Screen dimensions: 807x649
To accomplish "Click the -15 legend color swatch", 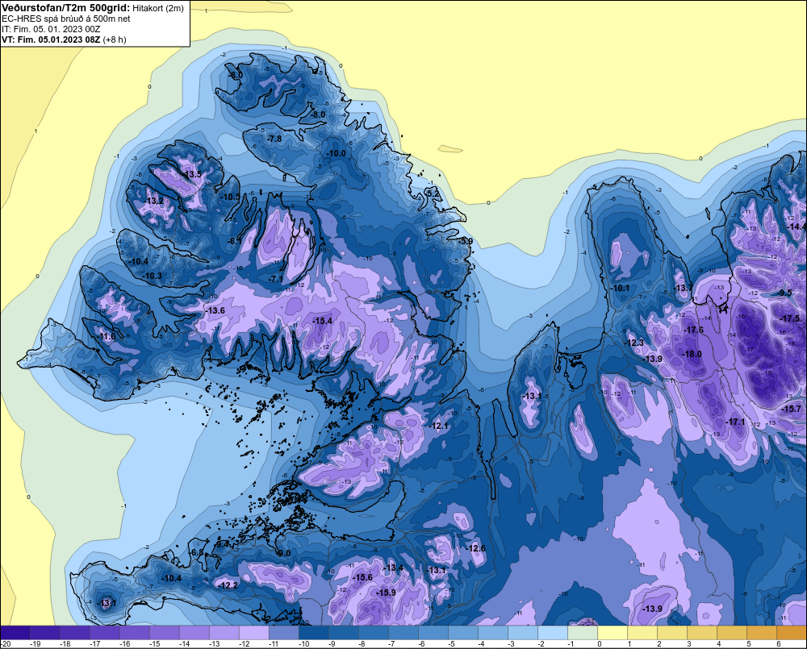I will [x=164, y=633].
